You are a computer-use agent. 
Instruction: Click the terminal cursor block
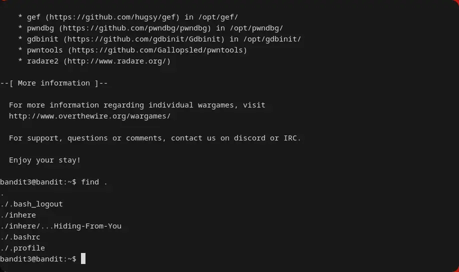coord(83,258)
